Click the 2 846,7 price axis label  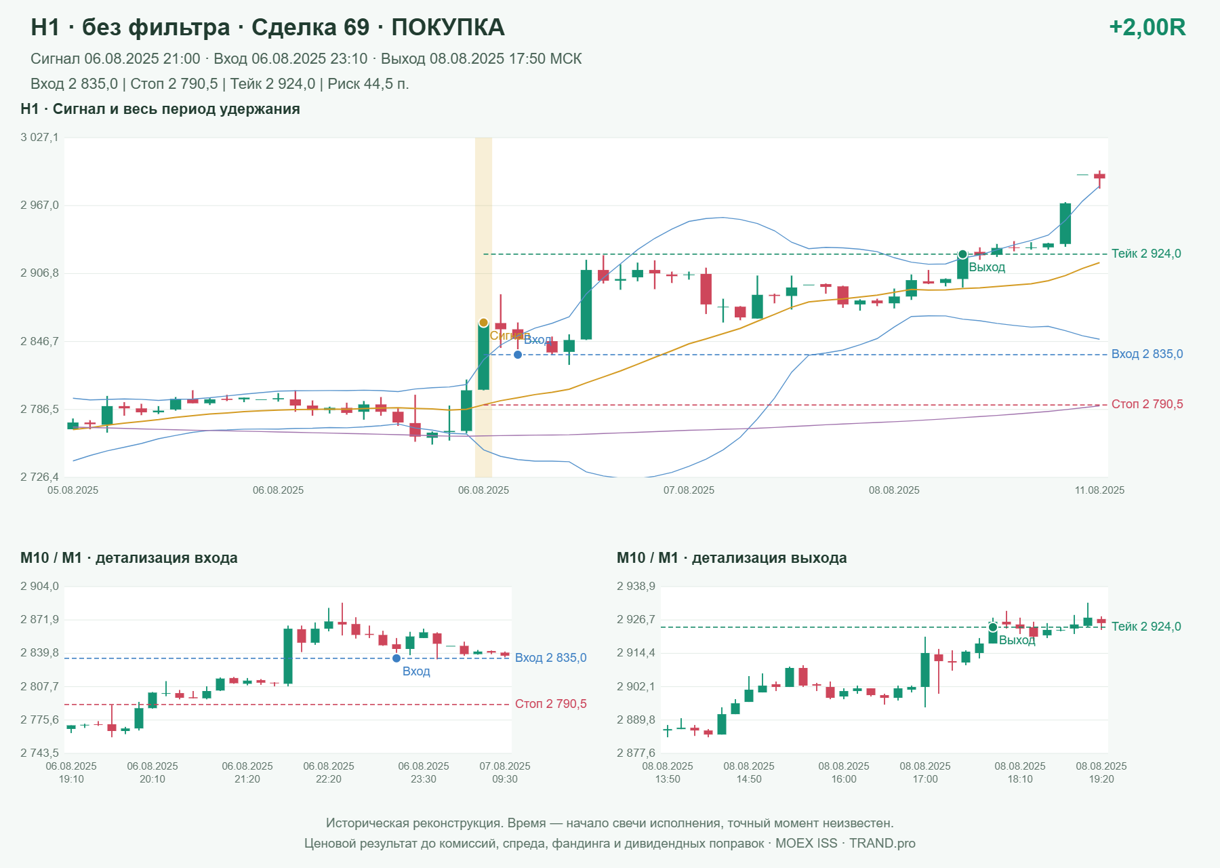pos(39,341)
